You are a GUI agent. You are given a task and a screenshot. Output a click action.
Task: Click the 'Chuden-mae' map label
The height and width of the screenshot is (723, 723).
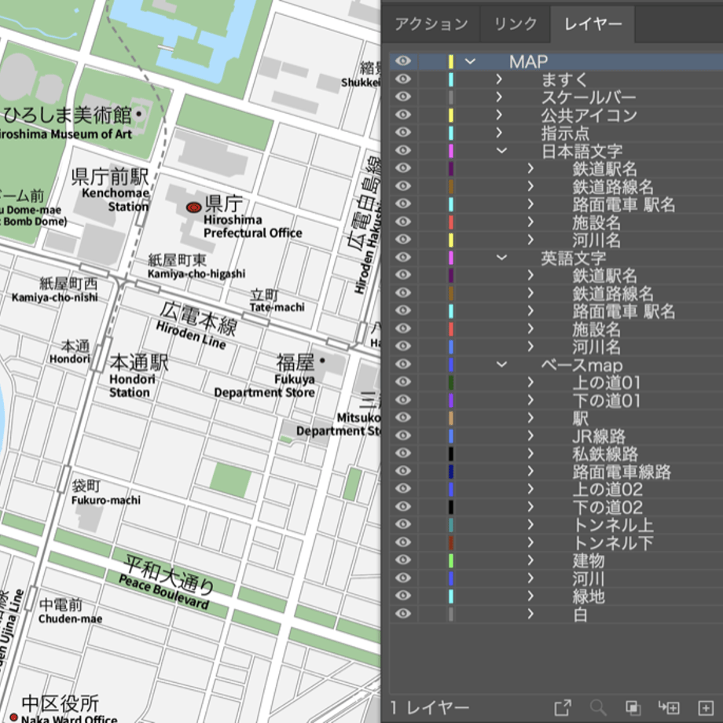pos(70,618)
